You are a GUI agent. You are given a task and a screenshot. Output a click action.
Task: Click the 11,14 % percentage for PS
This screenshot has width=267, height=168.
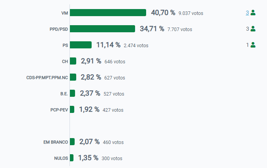(108, 45)
